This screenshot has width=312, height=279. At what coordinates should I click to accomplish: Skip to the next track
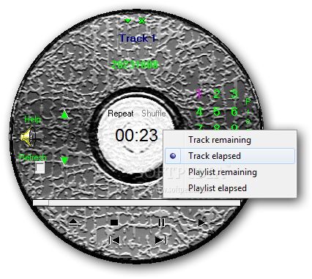pyautogui.click(x=161, y=240)
